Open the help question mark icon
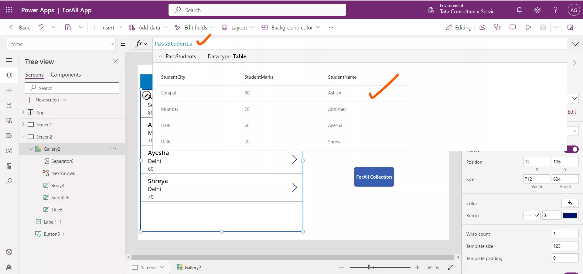The height and width of the screenshot is (274, 583). point(555,10)
